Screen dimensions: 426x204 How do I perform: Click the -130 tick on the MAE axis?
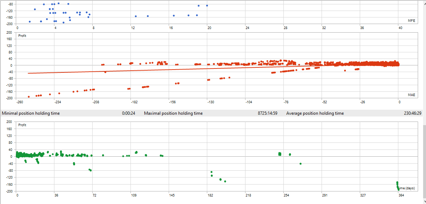tap(211, 102)
